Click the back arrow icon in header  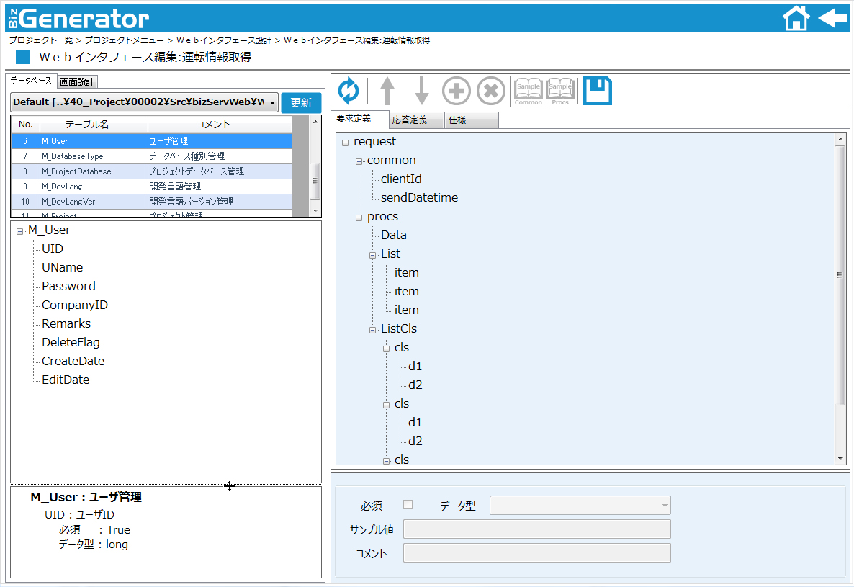832,17
